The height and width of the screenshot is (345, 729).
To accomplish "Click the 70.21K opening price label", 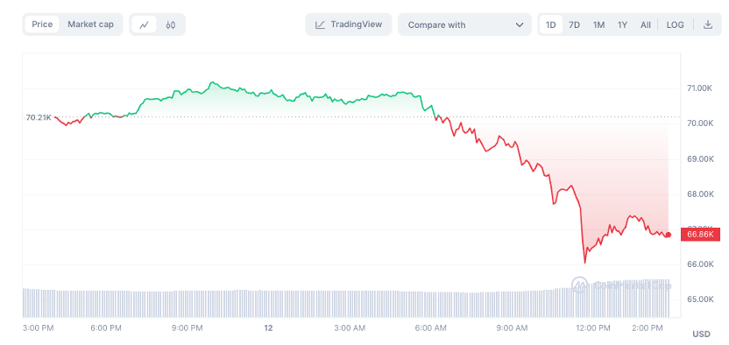I will click(39, 117).
